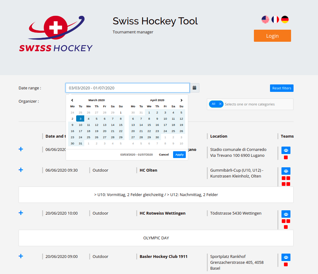Click the date range input field
The image size is (318, 274).
click(127, 88)
